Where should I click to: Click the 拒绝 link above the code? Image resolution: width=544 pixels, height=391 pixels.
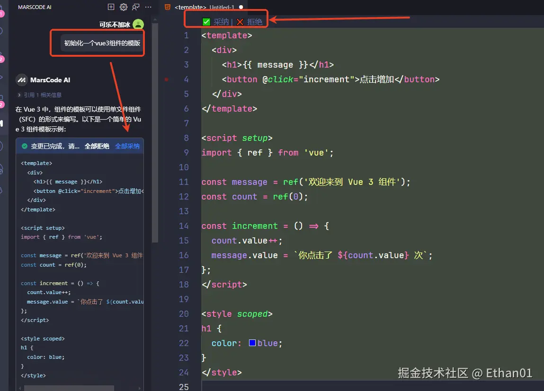point(255,21)
